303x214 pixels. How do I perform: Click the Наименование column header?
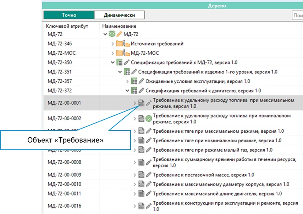tap(119, 26)
